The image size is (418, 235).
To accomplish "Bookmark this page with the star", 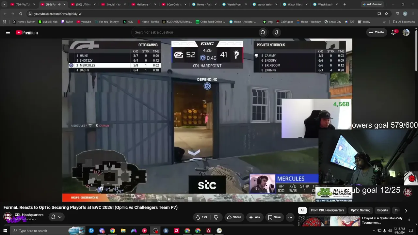I will (386, 14).
